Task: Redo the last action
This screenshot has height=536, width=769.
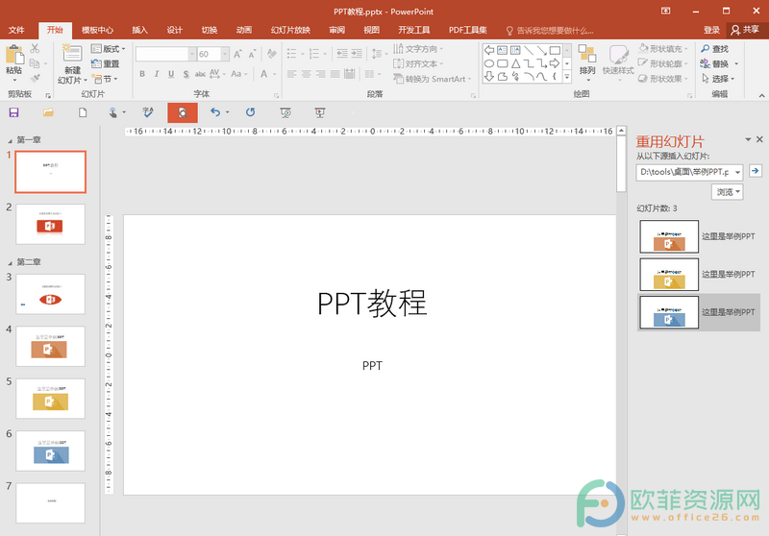Action: [x=250, y=112]
